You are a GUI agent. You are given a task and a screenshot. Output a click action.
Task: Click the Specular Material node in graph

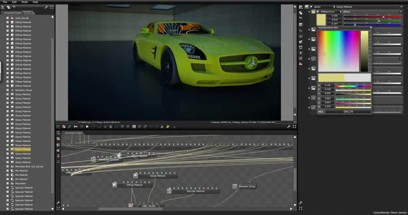[195, 191]
